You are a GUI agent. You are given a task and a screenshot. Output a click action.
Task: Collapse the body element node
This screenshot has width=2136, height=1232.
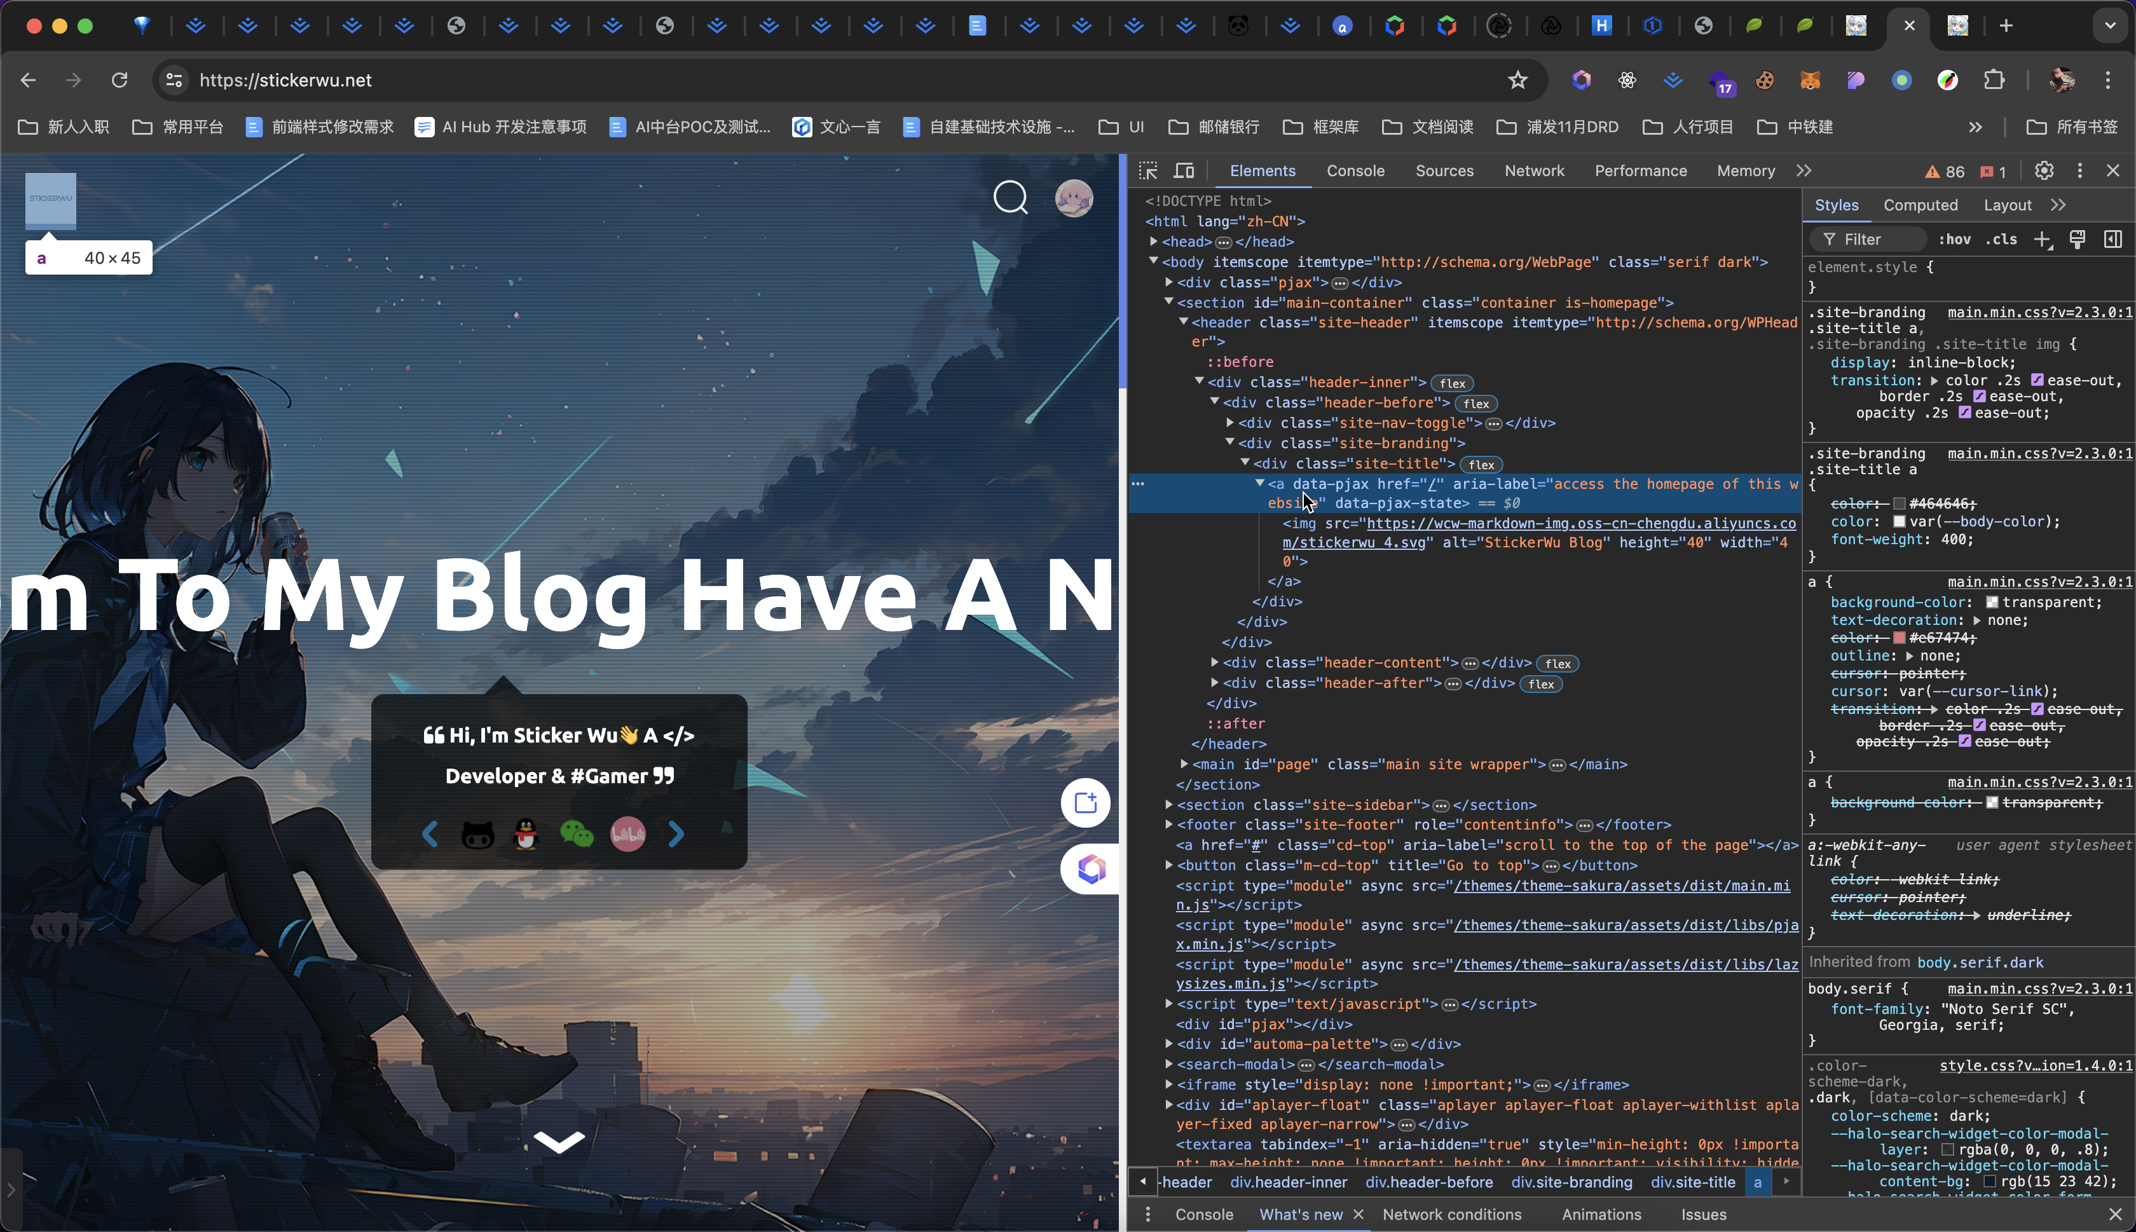point(1153,261)
